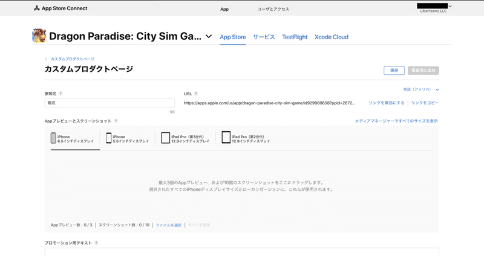Expand the app switcher chevron beside Dragon Paradise

[209, 36]
